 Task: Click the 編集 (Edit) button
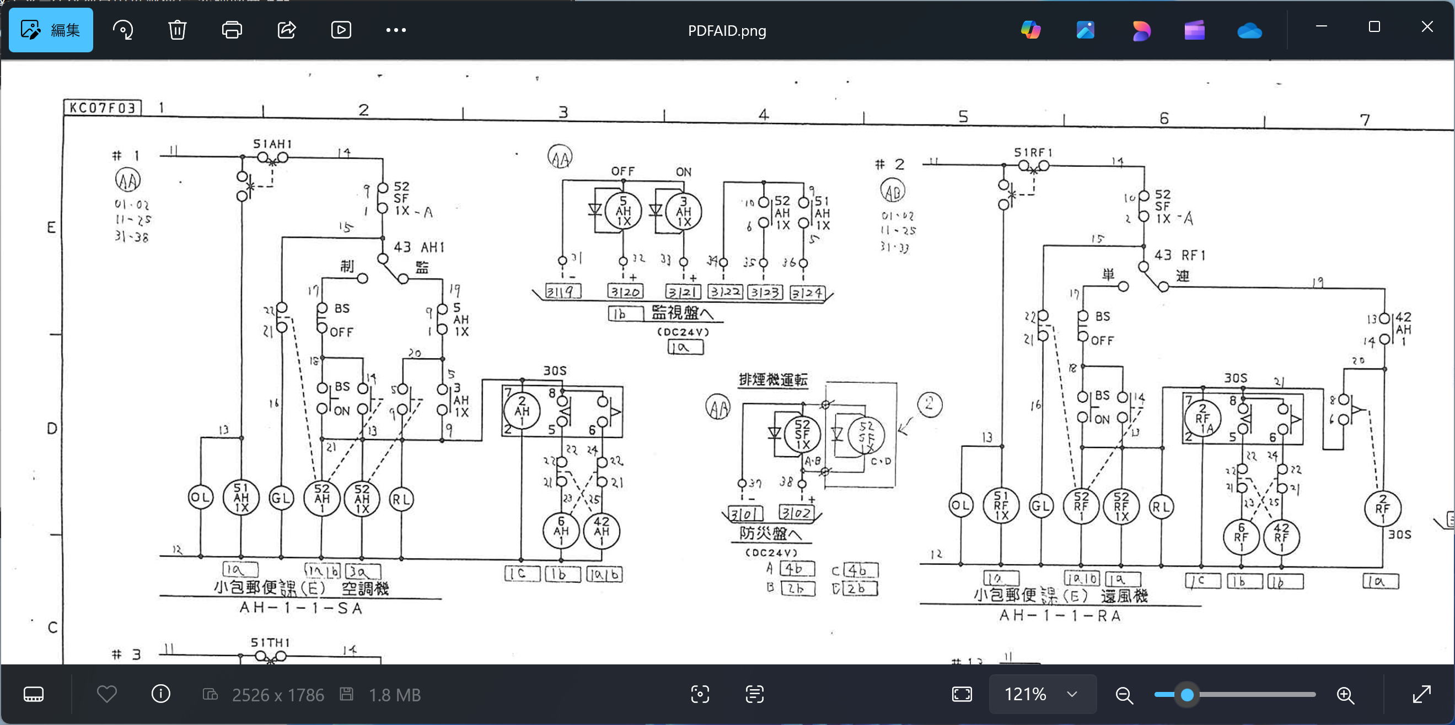coord(51,30)
